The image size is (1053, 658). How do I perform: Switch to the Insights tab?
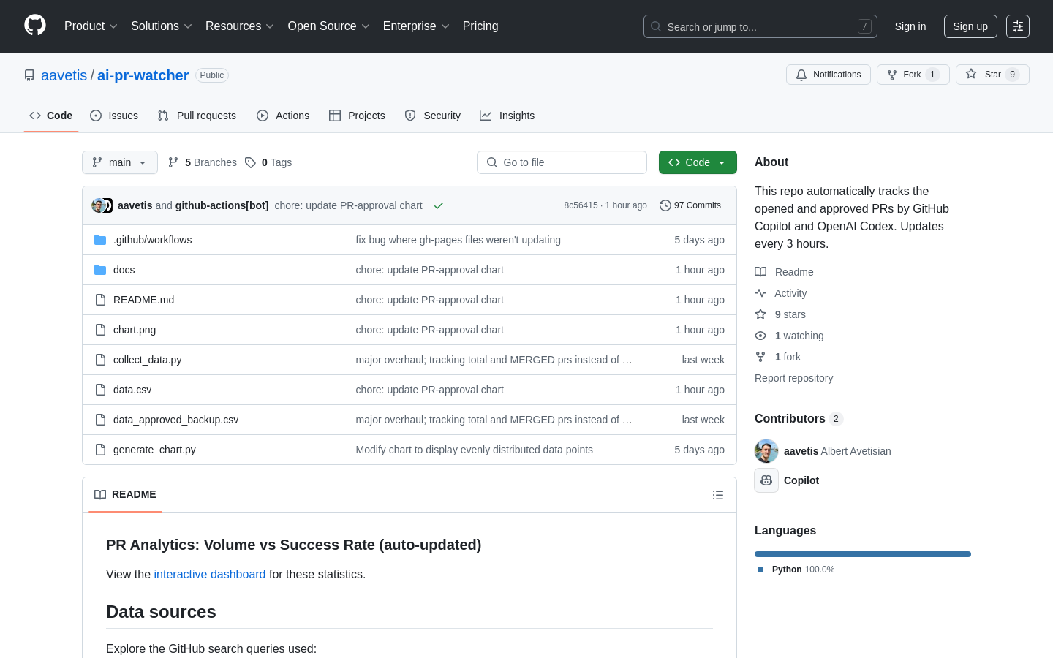[507, 116]
